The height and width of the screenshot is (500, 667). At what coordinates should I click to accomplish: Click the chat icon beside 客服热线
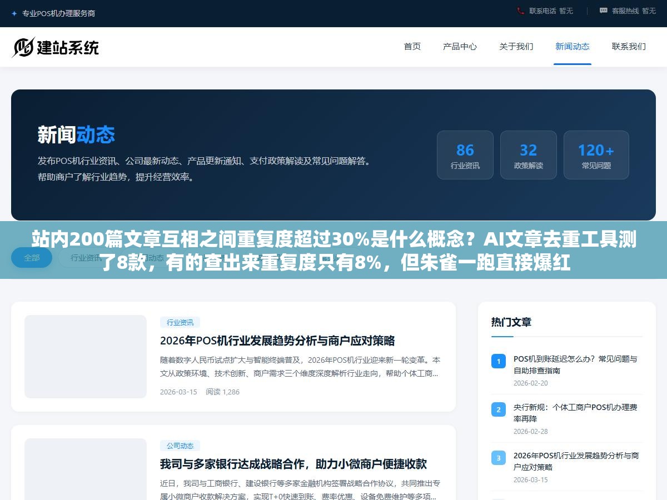pos(603,11)
